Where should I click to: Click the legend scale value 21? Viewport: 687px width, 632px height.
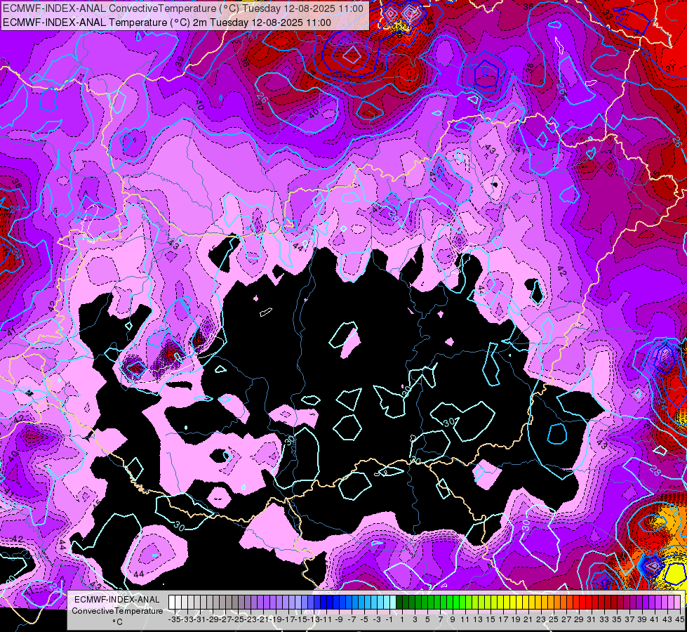click(528, 619)
